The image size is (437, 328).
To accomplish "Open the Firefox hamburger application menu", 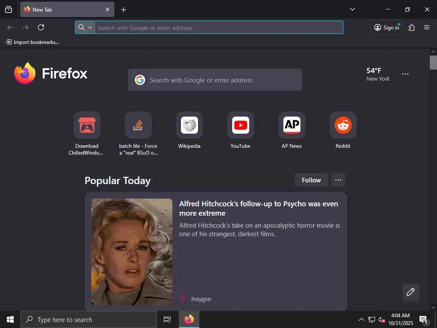I will [426, 27].
